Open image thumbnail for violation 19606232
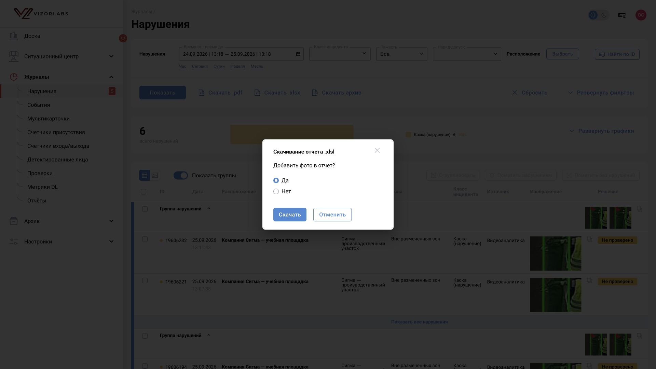The image size is (656, 369). [556, 254]
